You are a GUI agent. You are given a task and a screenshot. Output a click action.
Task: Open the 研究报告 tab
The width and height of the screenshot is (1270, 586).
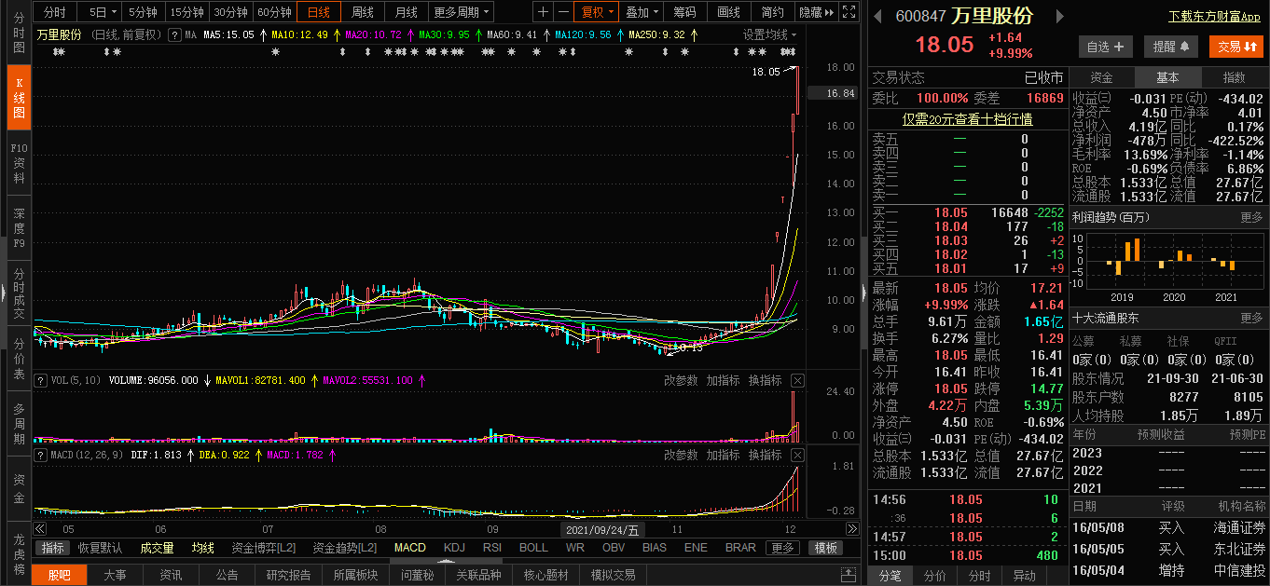coord(289,575)
